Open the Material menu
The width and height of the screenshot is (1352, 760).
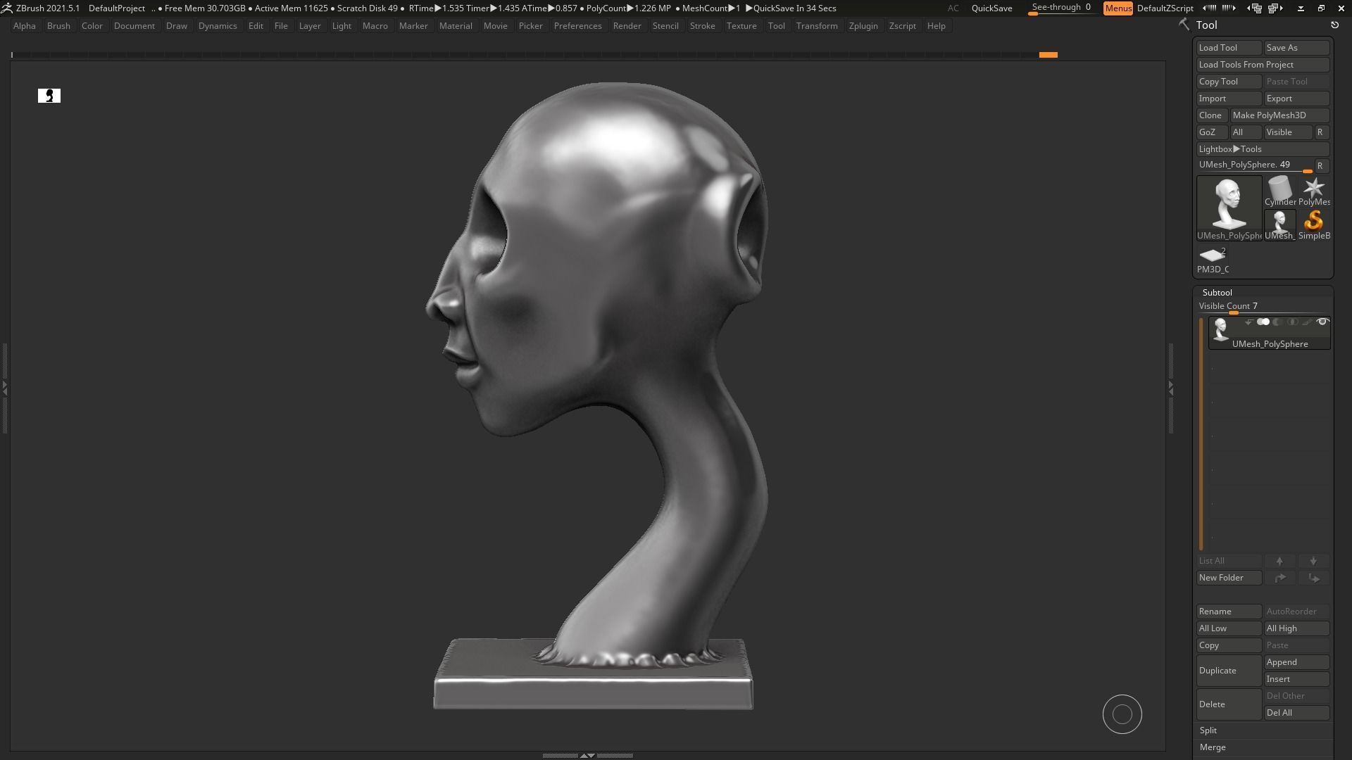click(456, 26)
